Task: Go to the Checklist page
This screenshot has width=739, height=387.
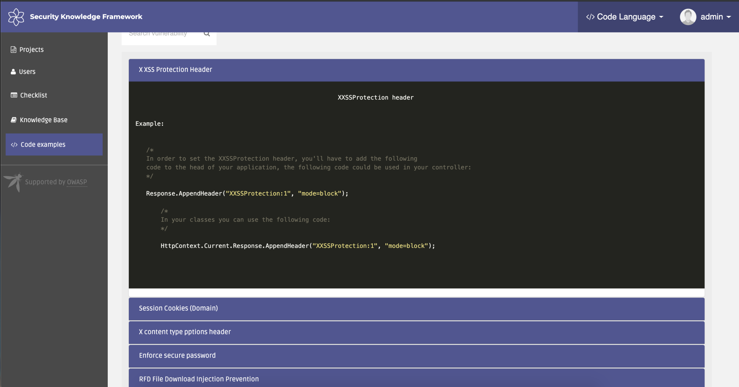Action: 33,95
